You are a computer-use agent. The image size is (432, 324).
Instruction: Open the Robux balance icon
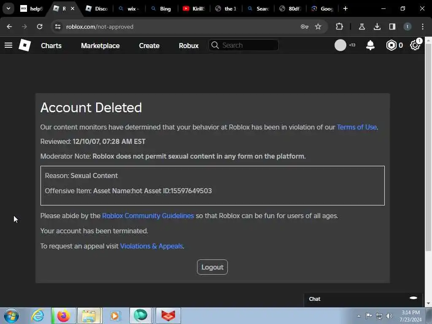[x=391, y=45]
